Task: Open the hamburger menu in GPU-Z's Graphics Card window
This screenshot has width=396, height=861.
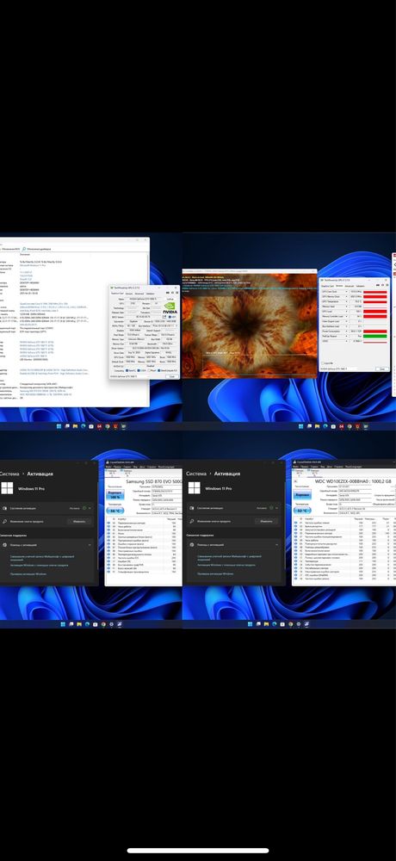Action: coord(176,293)
